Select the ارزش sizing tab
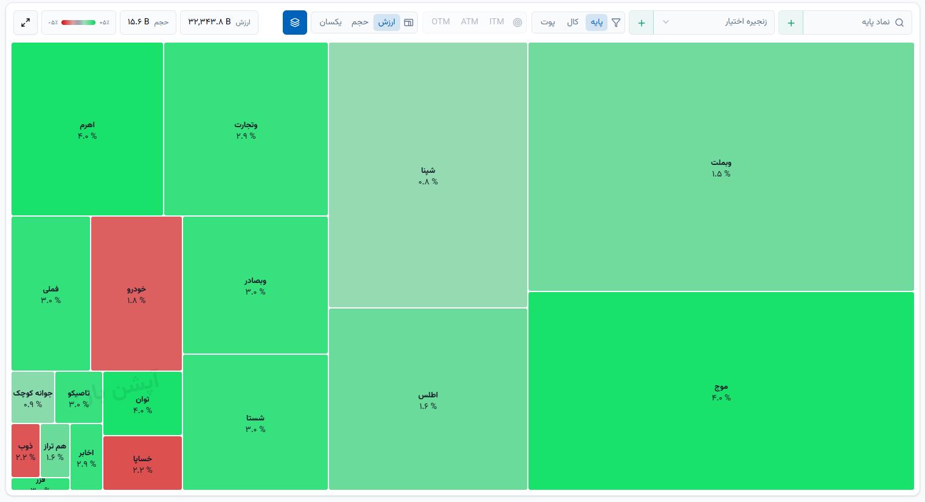 387,23
